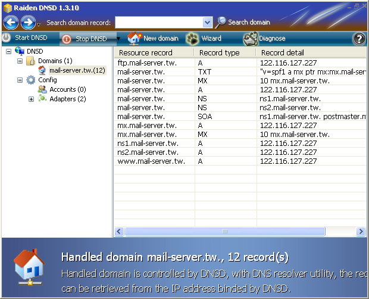Go back with the blue left arrow
The image size is (369, 299).
tap(11, 23)
